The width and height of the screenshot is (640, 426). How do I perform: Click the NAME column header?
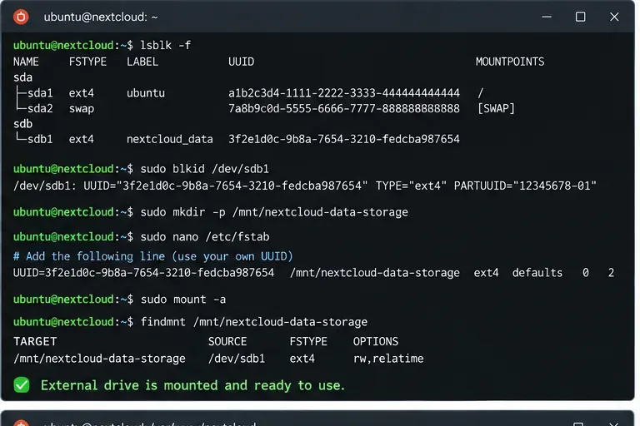tap(26, 62)
